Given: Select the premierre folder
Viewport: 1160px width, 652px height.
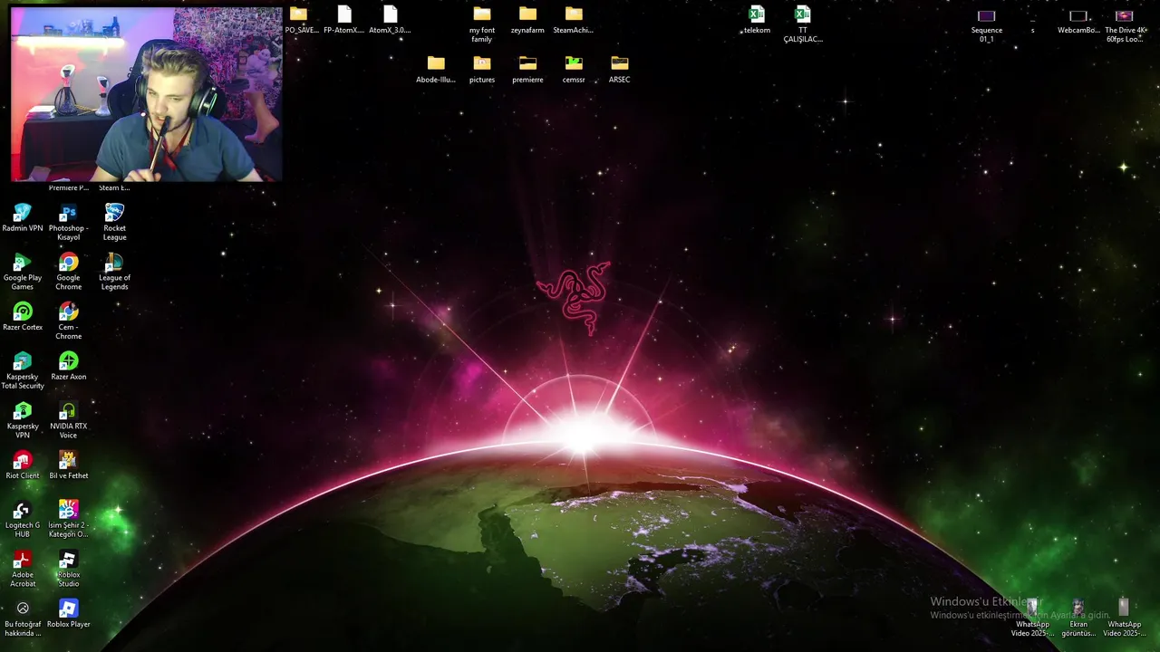Looking at the screenshot, I should tap(527, 70).
